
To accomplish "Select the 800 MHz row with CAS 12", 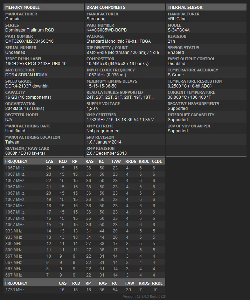I will [84, 244].
